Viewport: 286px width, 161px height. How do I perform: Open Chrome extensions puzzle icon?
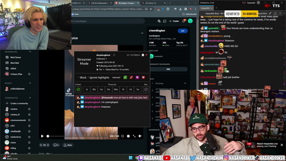(168, 9)
